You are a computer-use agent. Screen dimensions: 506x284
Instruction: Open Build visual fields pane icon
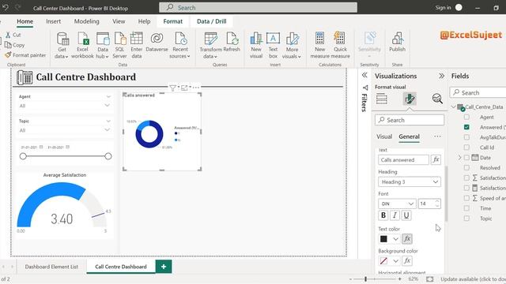point(381,99)
